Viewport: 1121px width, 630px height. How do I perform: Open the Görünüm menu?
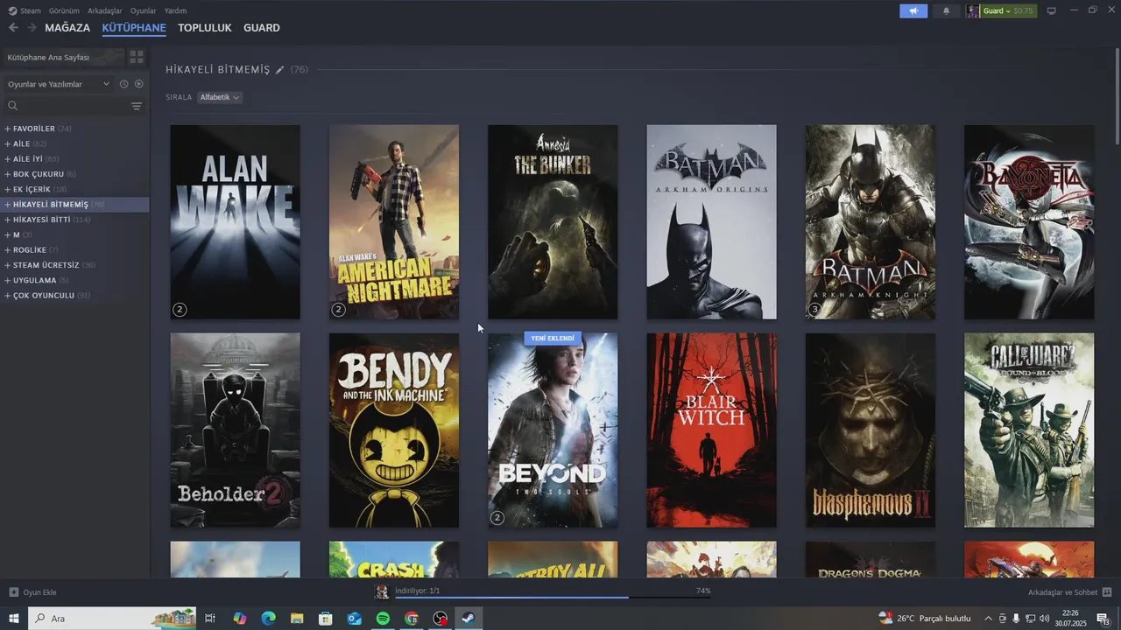click(x=64, y=10)
